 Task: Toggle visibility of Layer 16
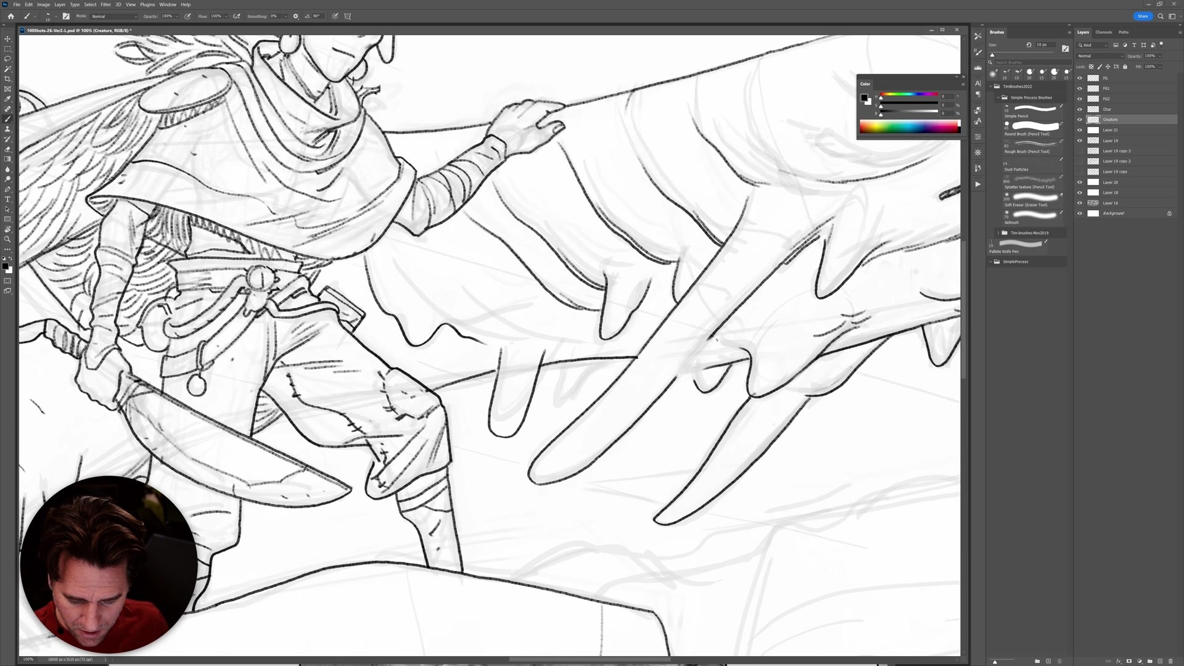tap(1079, 203)
